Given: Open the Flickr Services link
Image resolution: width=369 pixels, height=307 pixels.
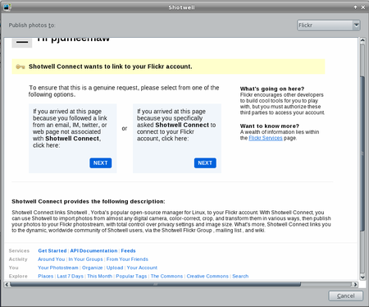Looking at the screenshot, I should point(266,138).
